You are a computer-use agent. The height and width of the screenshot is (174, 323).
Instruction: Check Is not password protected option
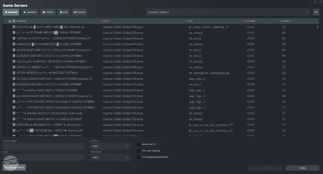click(x=139, y=157)
